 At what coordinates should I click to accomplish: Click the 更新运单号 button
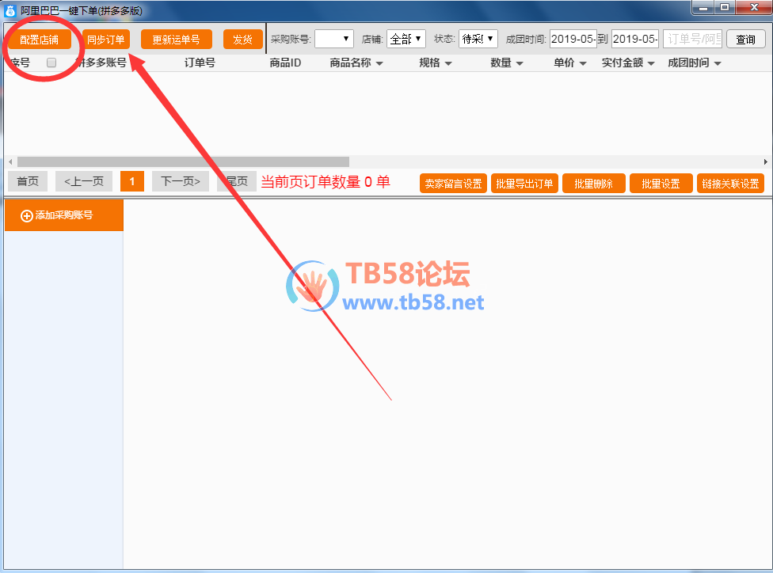click(176, 40)
